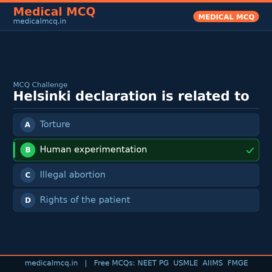This screenshot has width=272, height=272.
Task: Click the letter D circle badge
Action: (28, 200)
